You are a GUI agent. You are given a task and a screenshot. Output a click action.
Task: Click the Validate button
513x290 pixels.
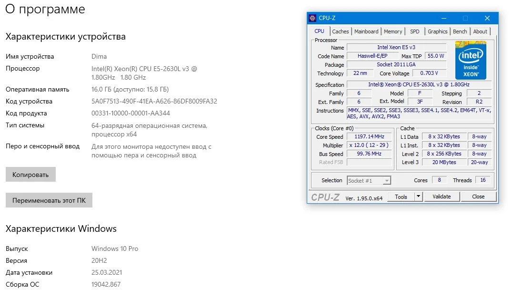(442, 197)
